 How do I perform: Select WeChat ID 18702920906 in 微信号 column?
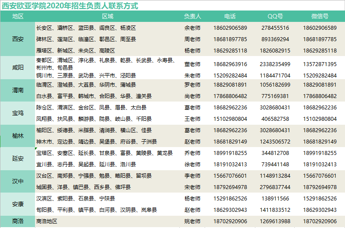[x=320, y=221]
